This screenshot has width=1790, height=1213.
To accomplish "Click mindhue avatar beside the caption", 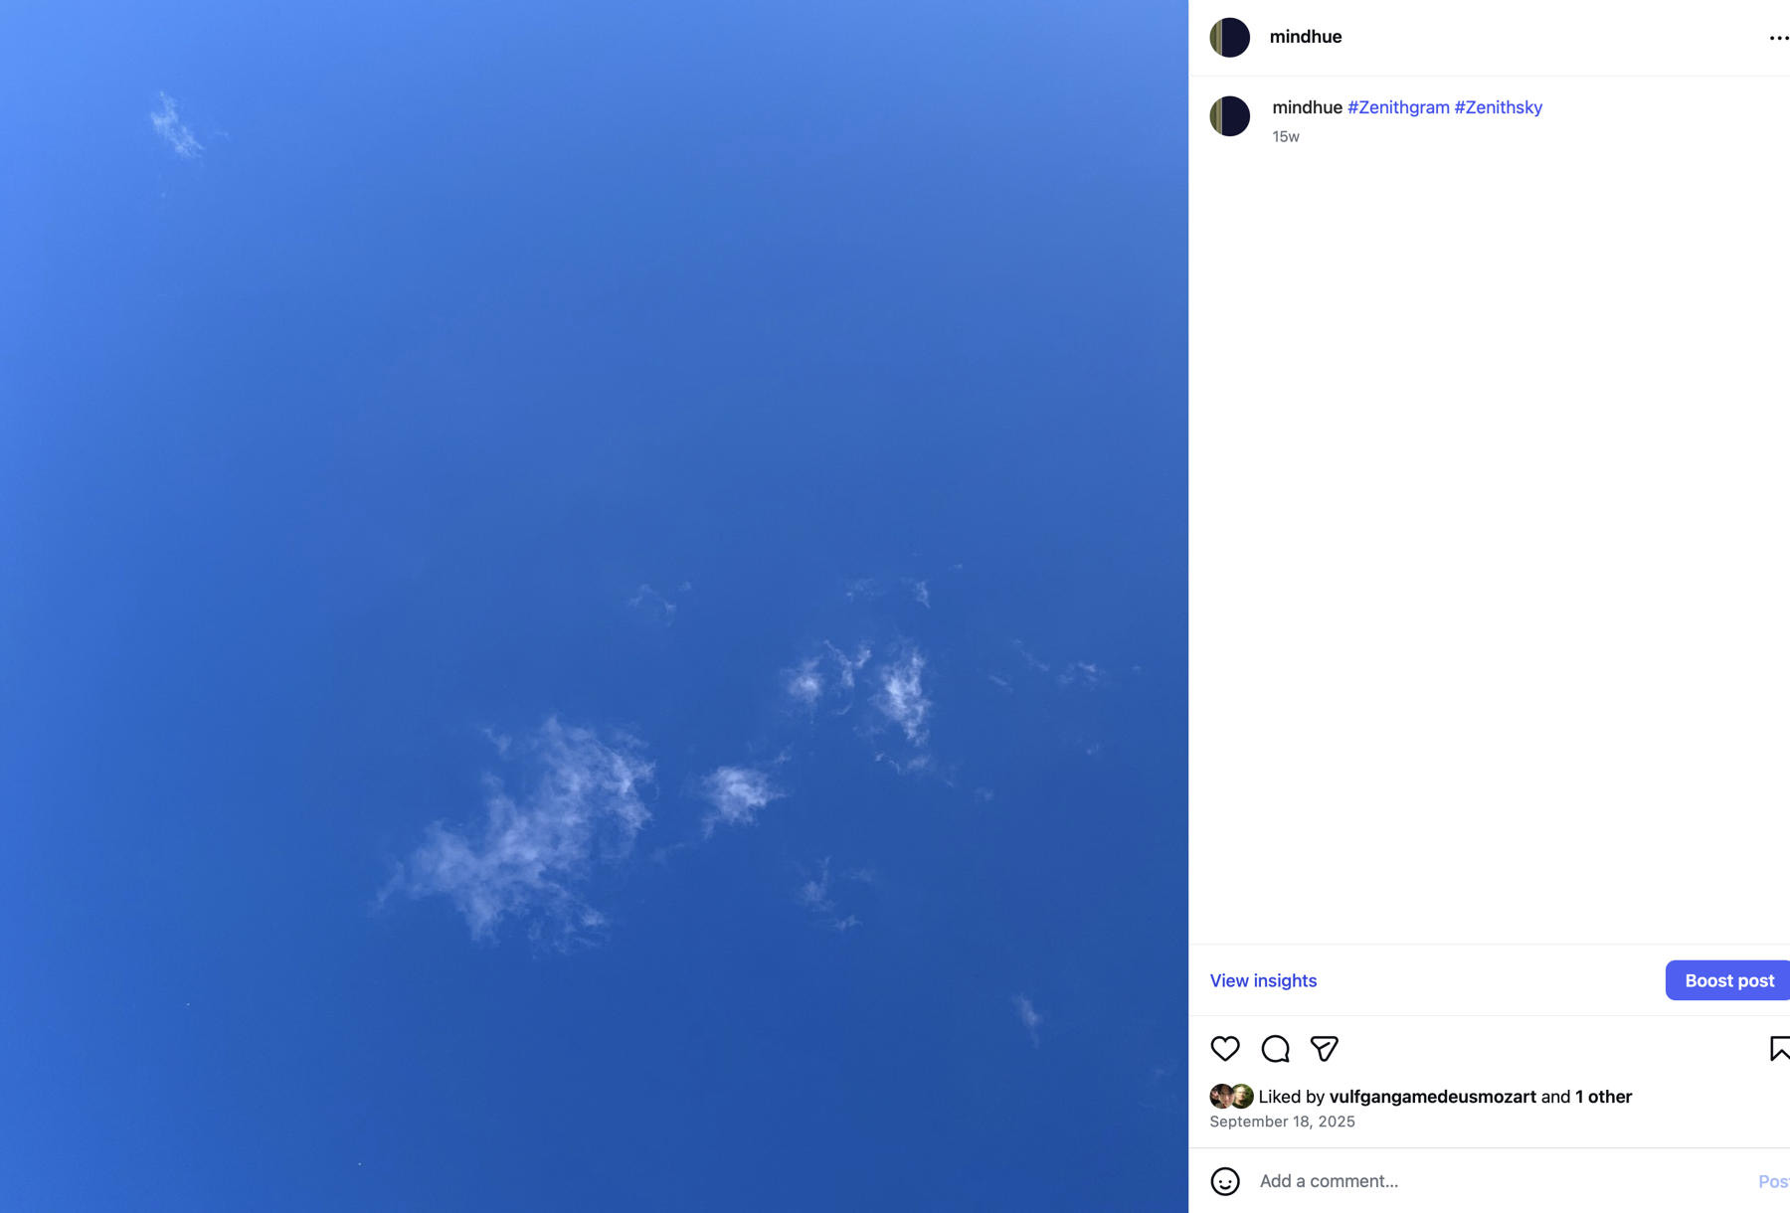I will coord(1229,116).
